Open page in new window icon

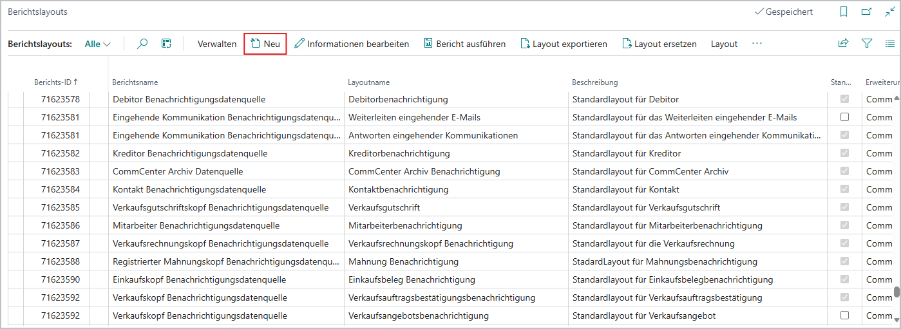866,12
